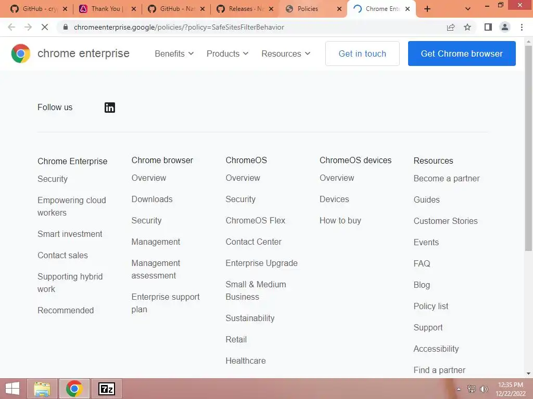This screenshot has height=399, width=533.
Task: Expand the Benefits dropdown menu
Action: [174, 54]
